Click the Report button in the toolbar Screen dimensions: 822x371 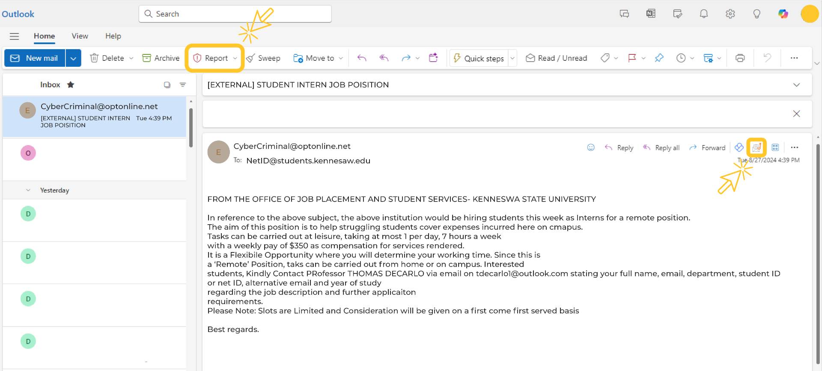click(x=210, y=58)
